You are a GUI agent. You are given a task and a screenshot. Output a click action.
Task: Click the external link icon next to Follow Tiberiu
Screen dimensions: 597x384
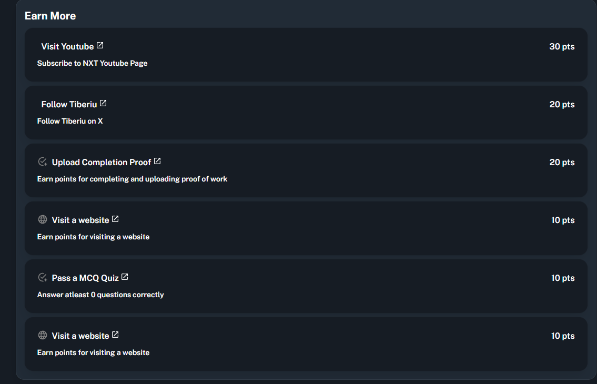point(103,104)
